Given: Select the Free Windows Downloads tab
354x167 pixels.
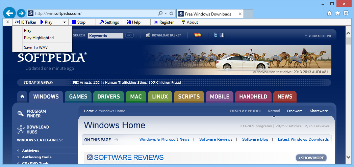Looking at the screenshot, I should pos(210,14).
